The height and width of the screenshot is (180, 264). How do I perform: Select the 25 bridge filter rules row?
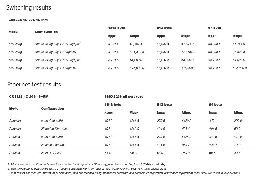coord(133,129)
